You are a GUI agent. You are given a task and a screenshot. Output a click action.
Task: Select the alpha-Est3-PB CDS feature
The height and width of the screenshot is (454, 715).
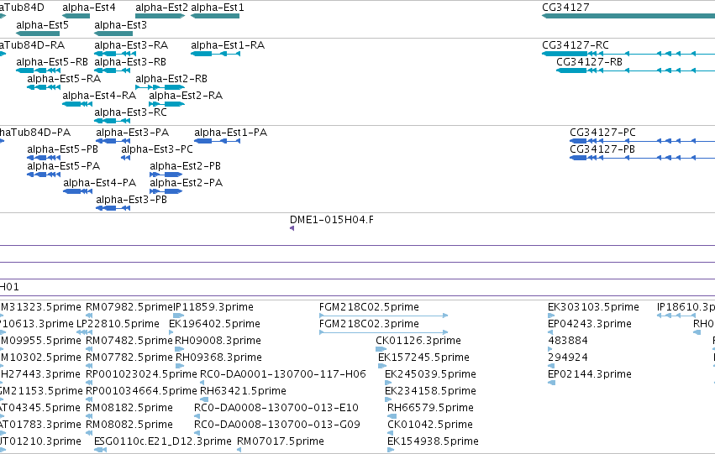coord(113,208)
